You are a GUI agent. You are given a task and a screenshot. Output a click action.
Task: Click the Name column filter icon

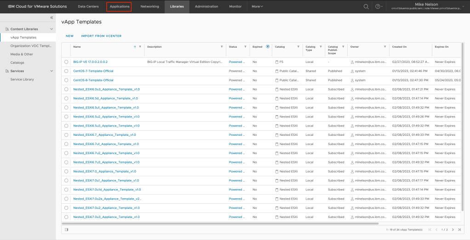click(x=140, y=47)
